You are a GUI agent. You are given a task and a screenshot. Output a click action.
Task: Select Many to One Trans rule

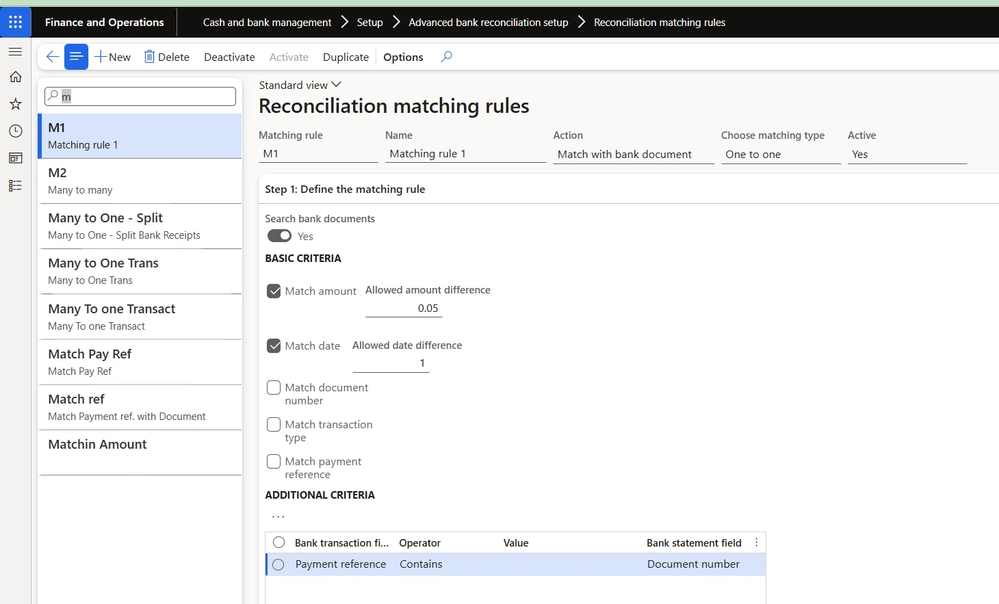[140, 271]
